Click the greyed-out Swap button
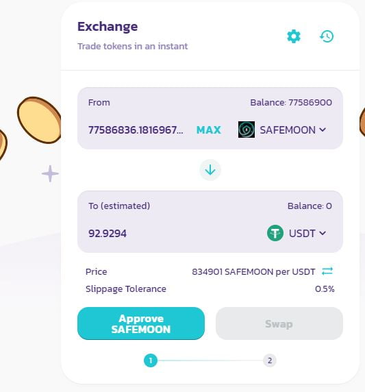 (279, 323)
